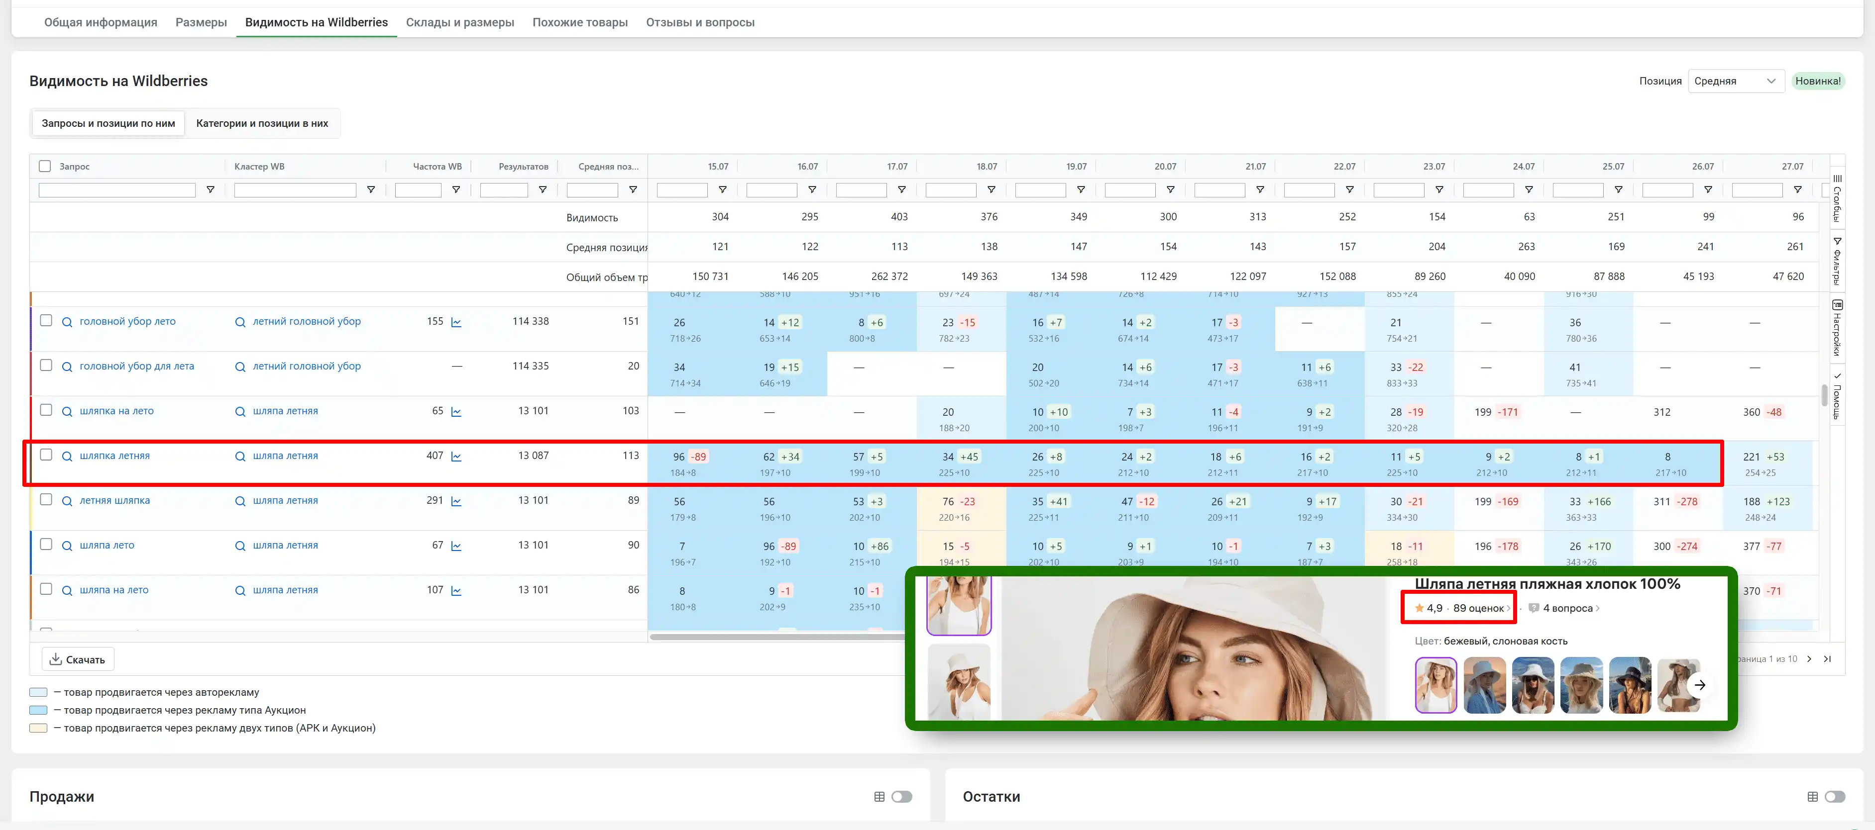Click filter icon under Запрос column
This screenshot has height=830, width=1875.
tap(211, 190)
